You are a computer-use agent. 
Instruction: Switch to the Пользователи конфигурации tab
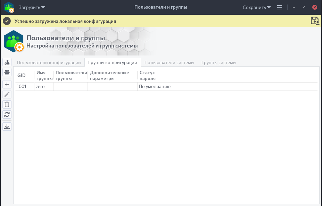[49, 63]
